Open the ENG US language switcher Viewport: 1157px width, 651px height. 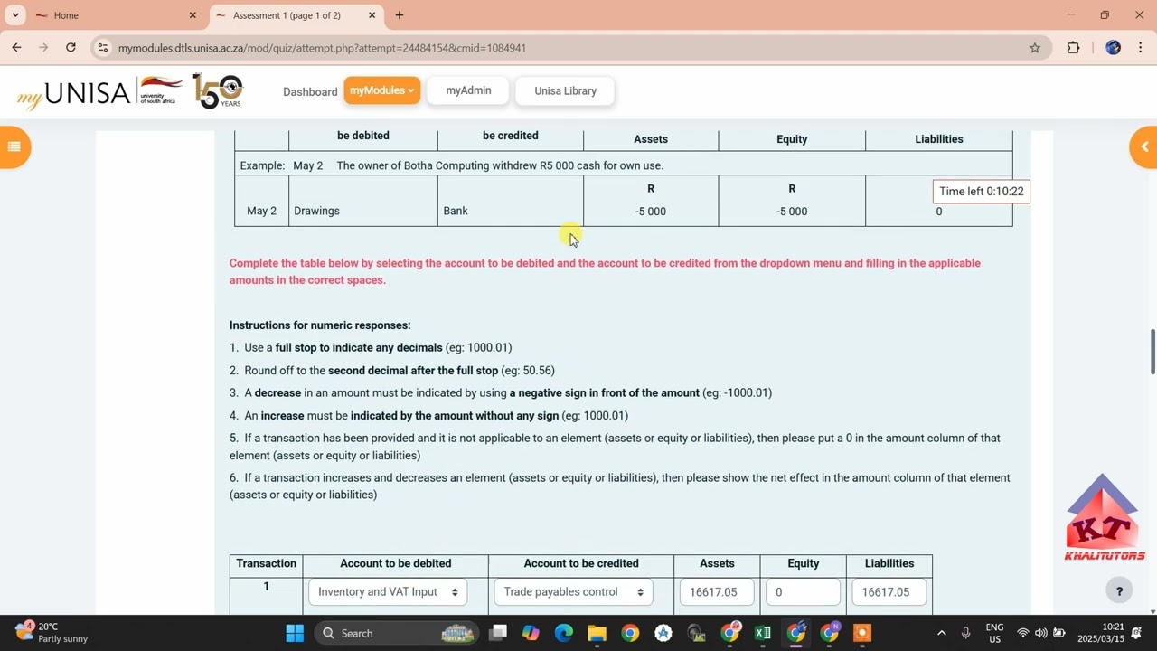point(994,633)
